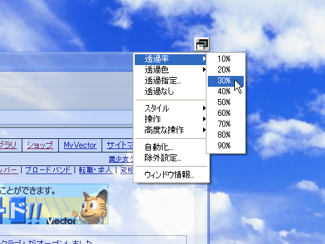This screenshot has width=325, height=244.
Task: Open the 高度な操作 submenu
Action: pyautogui.click(x=171, y=130)
